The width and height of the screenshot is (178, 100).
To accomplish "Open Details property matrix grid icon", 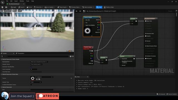I will point(71,56).
